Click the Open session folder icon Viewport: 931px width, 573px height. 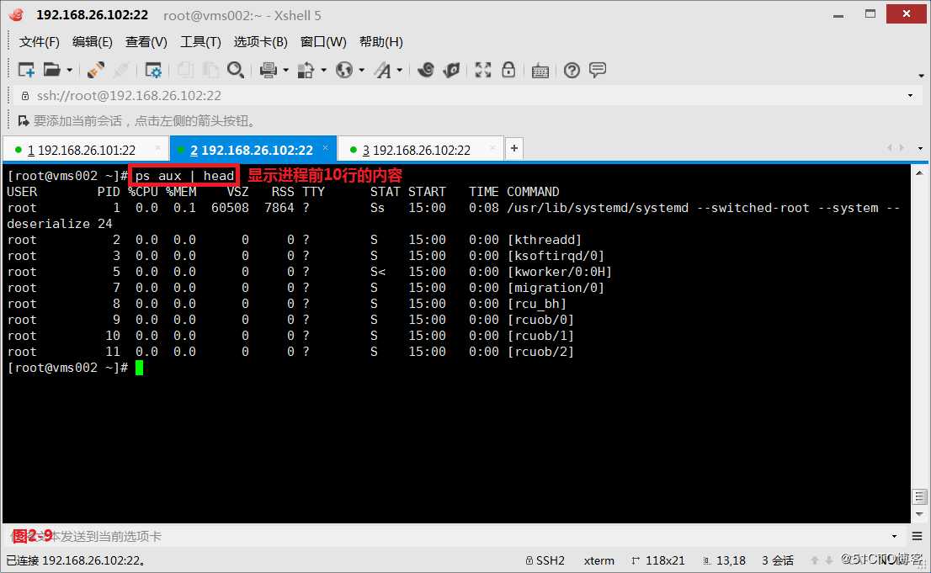tap(51, 70)
